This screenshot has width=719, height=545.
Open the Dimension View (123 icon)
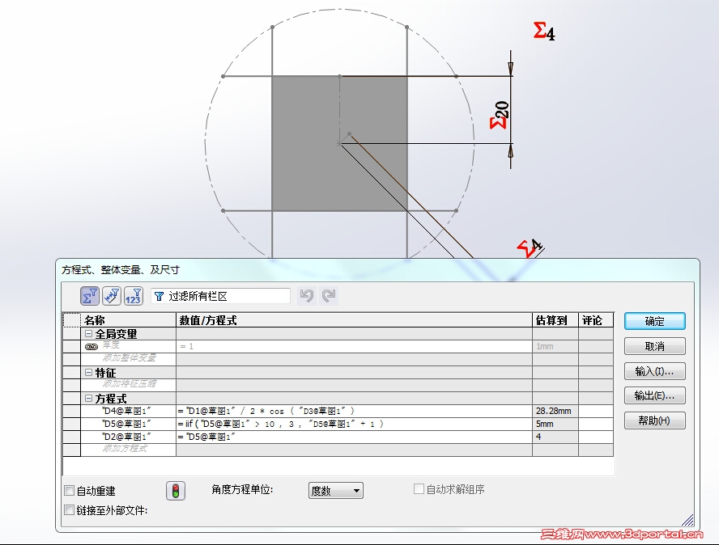click(x=134, y=296)
